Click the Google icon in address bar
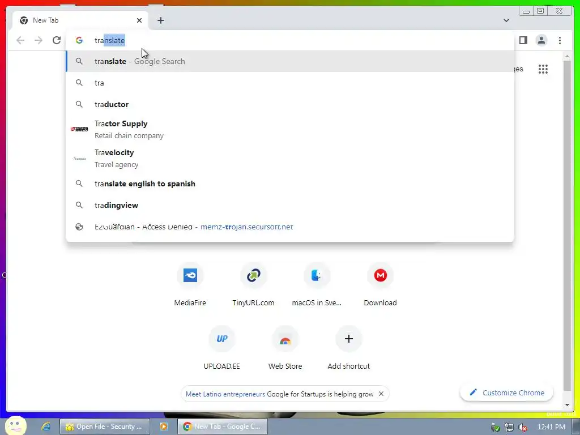The width and height of the screenshot is (580, 435). click(79, 40)
